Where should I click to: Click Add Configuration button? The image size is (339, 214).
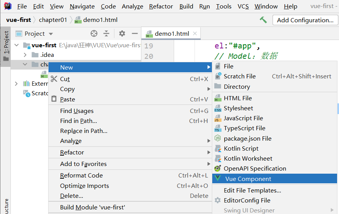305,20
